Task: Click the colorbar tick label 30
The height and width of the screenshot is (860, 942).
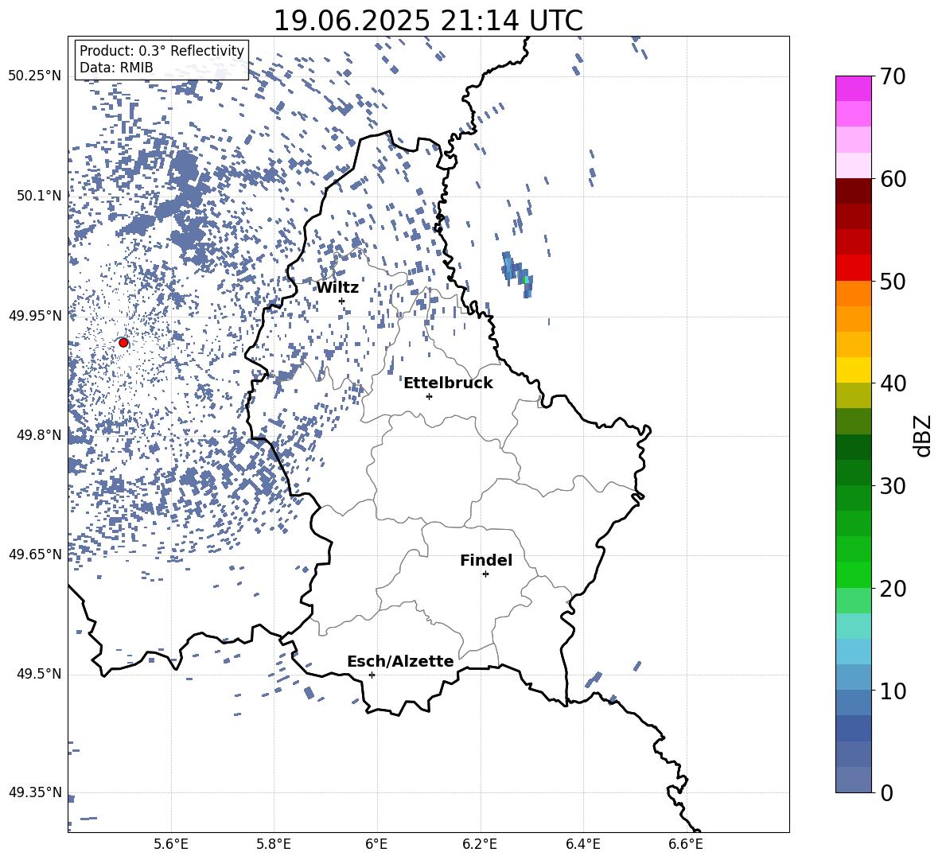Action: point(893,486)
